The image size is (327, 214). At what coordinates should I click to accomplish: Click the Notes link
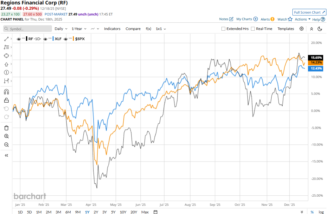pos(224,19)
